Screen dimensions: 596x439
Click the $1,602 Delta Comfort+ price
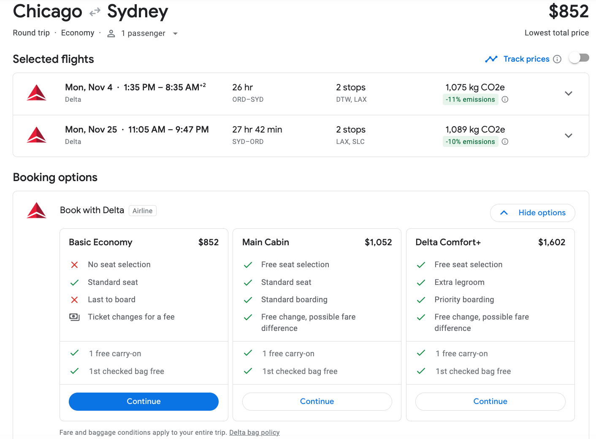pyautogui.click(x=552, y=242)
